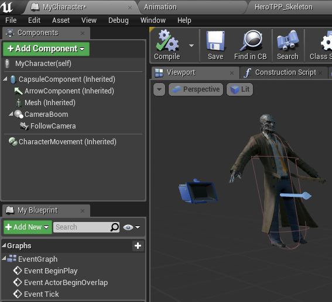Image resolution: width=332 pixels, height=302 pixels.
Task: Collapse the EventGraph node
Action: click(4, 258)
